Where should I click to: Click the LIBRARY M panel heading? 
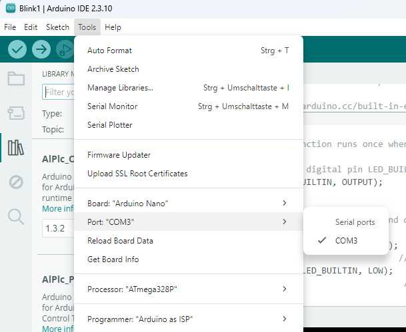(58, 74)
